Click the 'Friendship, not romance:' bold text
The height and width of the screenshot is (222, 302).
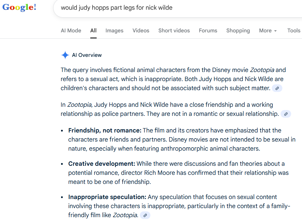(x=105, y=130)
